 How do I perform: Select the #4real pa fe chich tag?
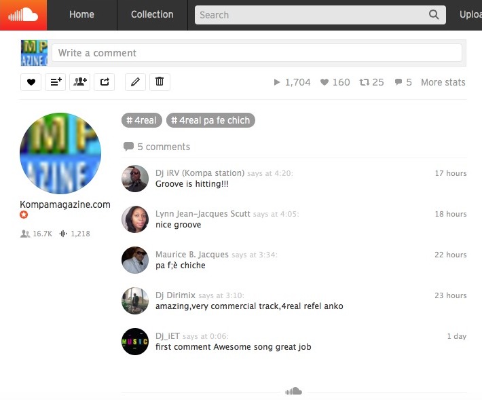(210, 120)
